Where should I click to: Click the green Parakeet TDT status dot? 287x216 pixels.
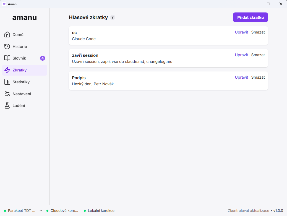coord(5,211)
